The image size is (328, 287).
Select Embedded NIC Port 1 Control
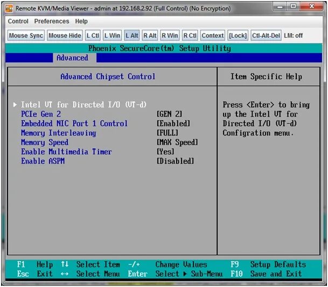tap(74, 124)
